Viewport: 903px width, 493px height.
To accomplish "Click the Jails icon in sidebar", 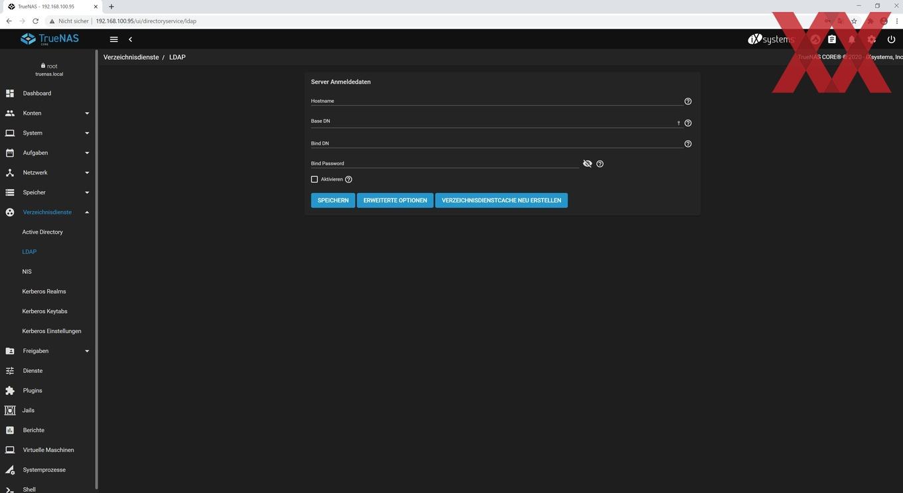I will tap(10, 411).
